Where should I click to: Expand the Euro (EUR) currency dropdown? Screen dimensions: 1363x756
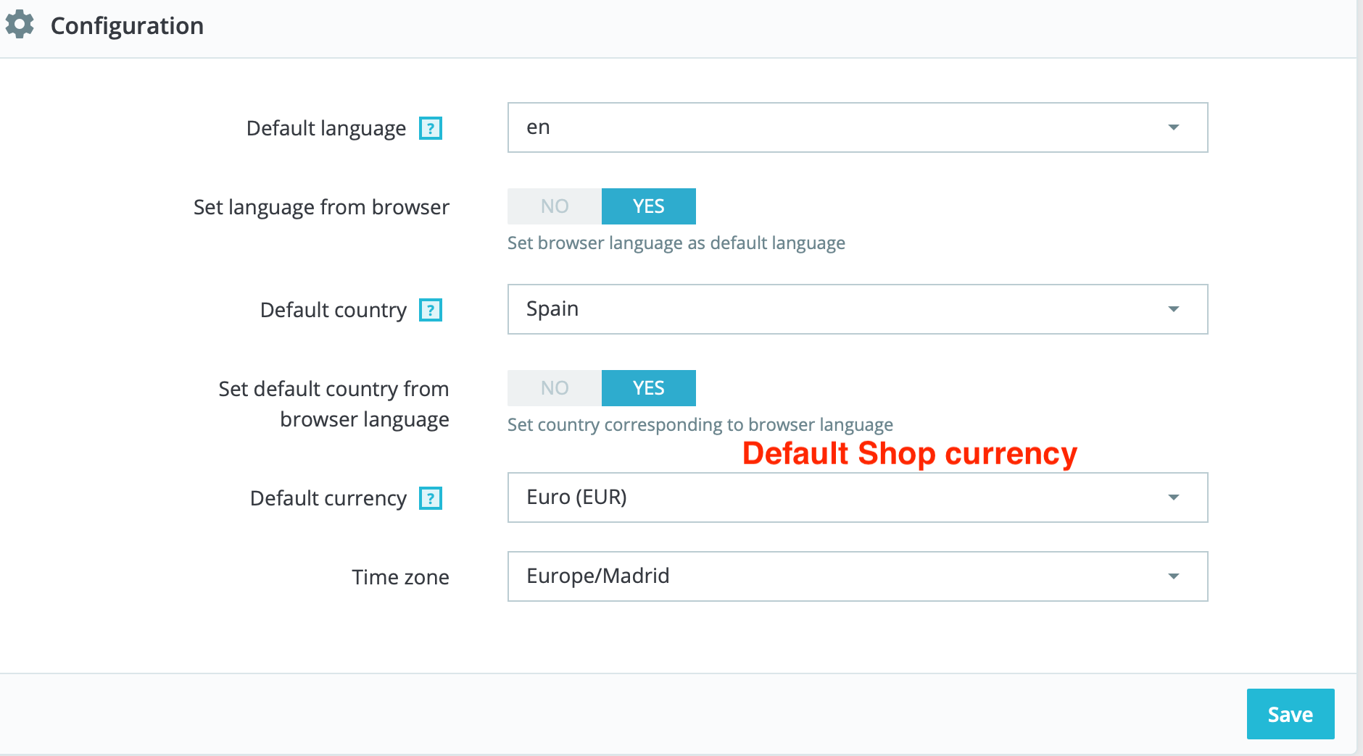[834, 497]
